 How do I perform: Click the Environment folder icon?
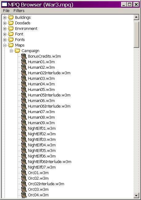11,28
